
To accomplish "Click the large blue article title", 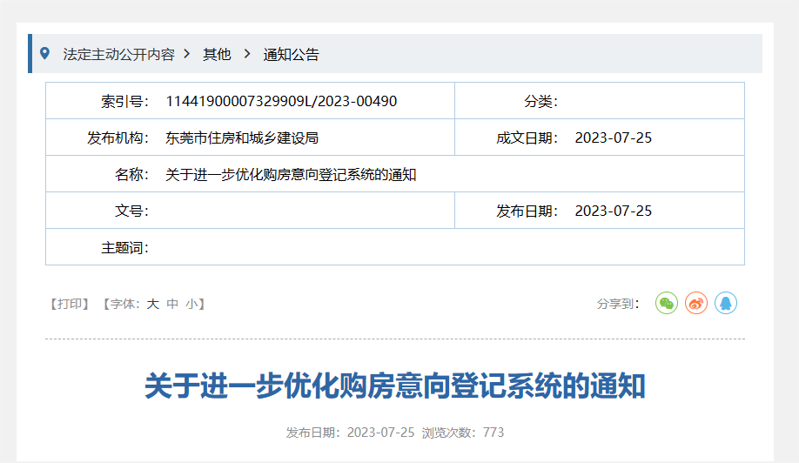I will click(x=394, y=386).
